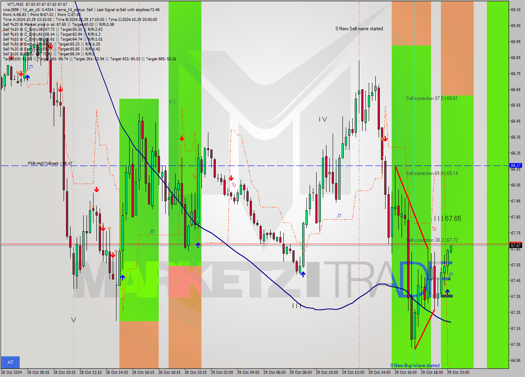Select the '0 New Buy Wave started' label
This screenshot has height=377, width=525.
point(415,366)
